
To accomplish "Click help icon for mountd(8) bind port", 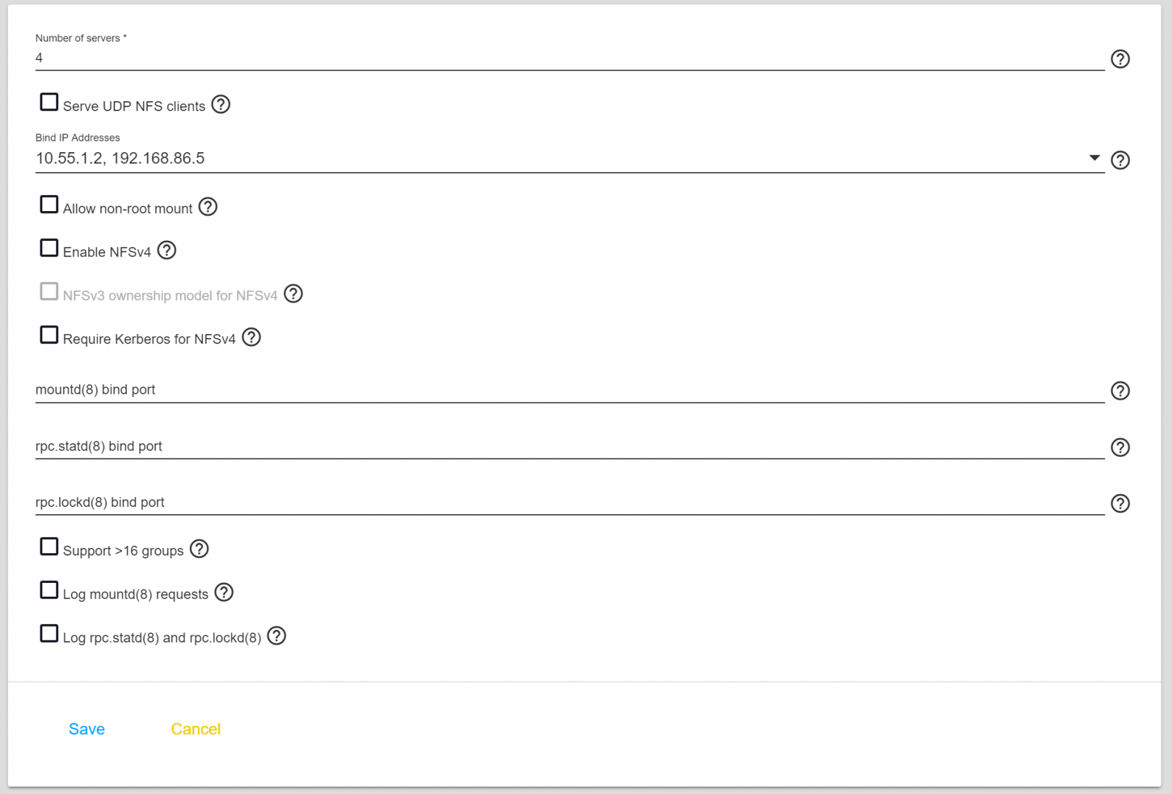I will click(1120, 391).
